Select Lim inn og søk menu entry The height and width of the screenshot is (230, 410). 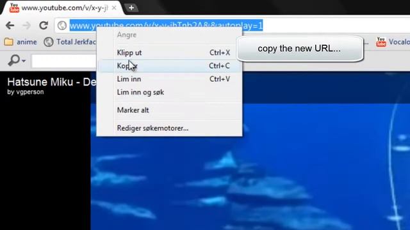click(170, 92)
